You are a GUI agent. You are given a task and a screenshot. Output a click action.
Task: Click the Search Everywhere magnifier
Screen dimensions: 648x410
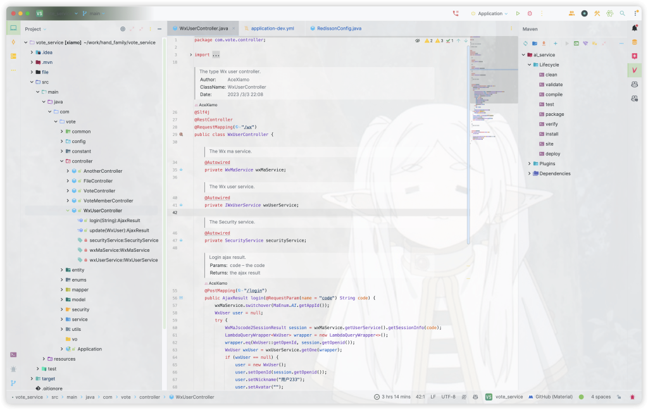click(x=622, y=13)
